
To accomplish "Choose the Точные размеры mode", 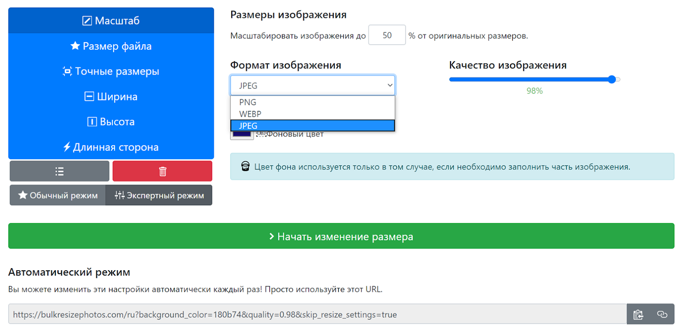I will (111, 71).
